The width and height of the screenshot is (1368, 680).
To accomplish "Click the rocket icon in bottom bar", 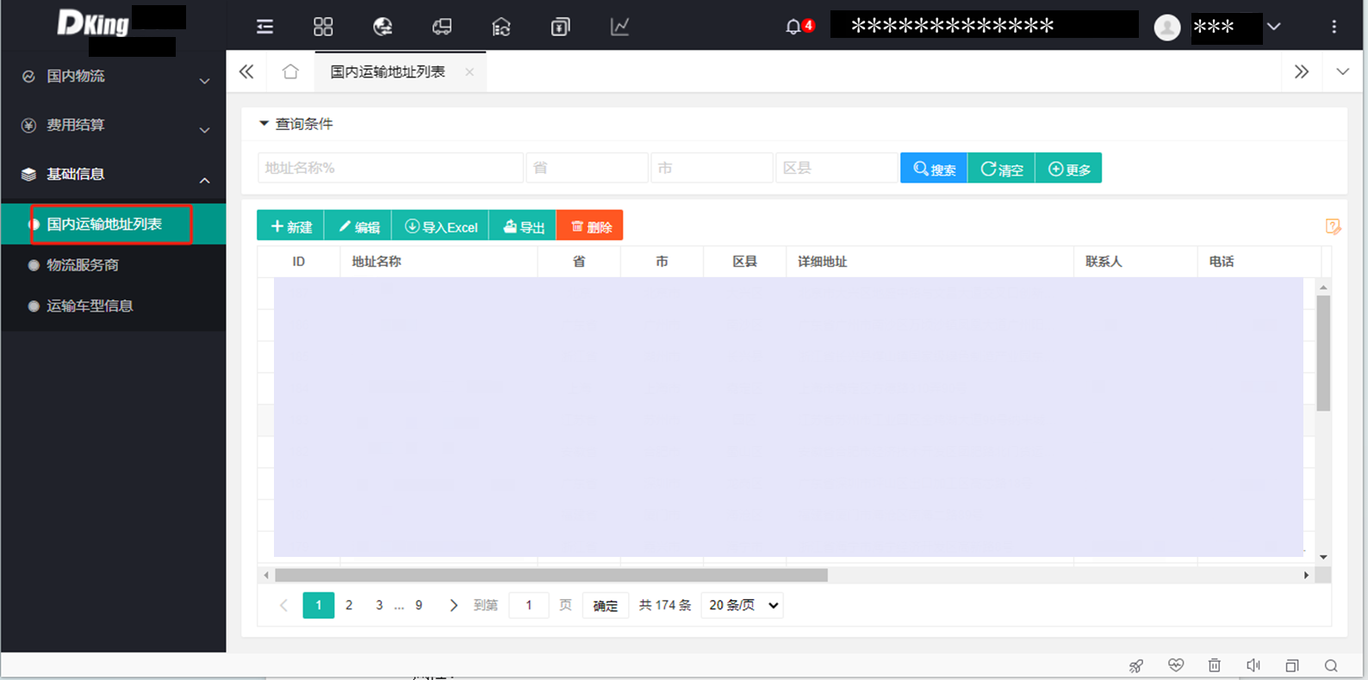I will tap(1136, 665).
